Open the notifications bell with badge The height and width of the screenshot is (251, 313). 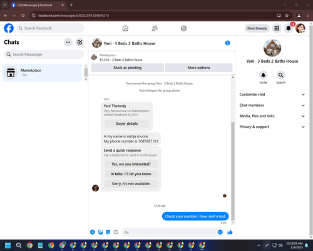pyautogui.click(x=289, y=28)
